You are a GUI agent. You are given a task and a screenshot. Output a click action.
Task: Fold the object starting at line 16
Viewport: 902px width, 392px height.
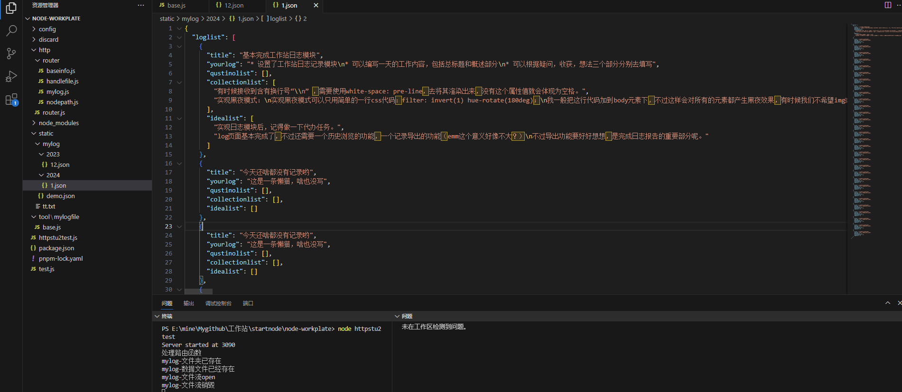pyautogui.click(x=179, y=163)
